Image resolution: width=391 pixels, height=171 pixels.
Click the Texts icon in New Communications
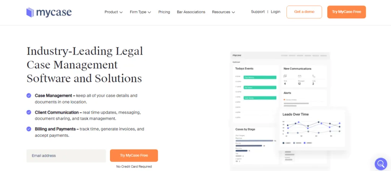(285, 76)
